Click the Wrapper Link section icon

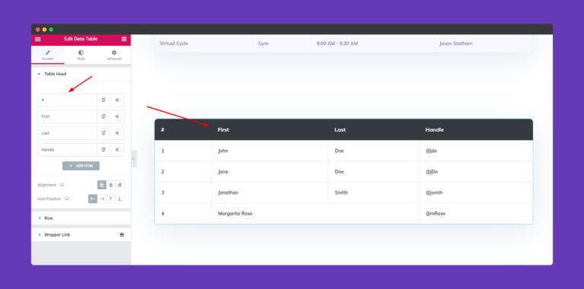(122, 235)
